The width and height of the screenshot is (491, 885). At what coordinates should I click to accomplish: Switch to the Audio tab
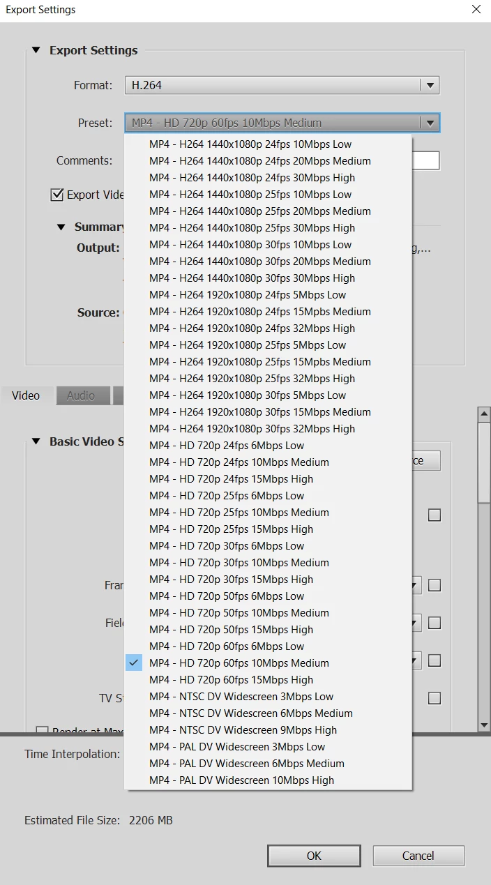pos(81,395)
